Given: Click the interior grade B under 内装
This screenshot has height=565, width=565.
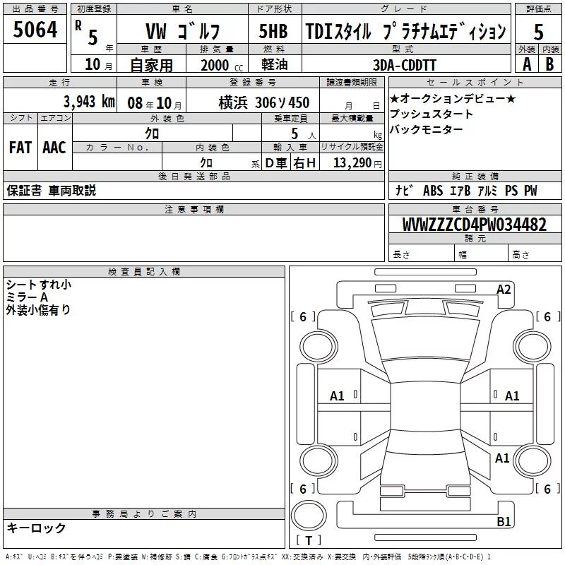Looking at the screenshot, I should 549,64.
